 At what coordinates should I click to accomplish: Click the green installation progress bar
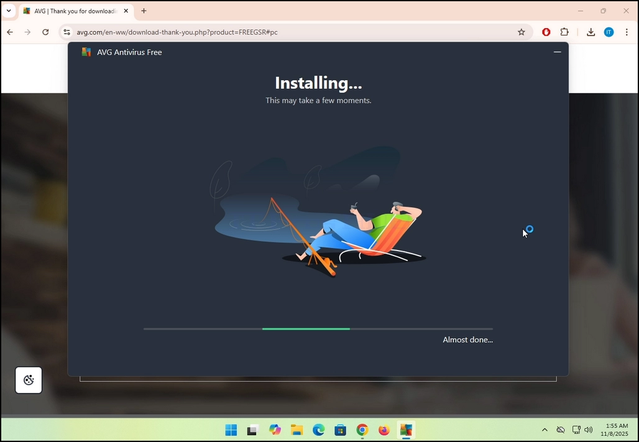[x=306, y=329]
